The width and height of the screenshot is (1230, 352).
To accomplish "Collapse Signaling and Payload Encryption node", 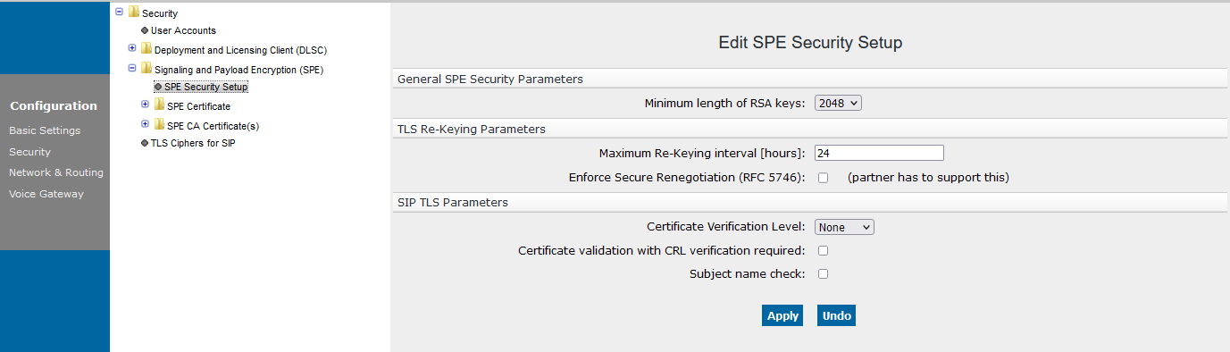I will [132, 67].
